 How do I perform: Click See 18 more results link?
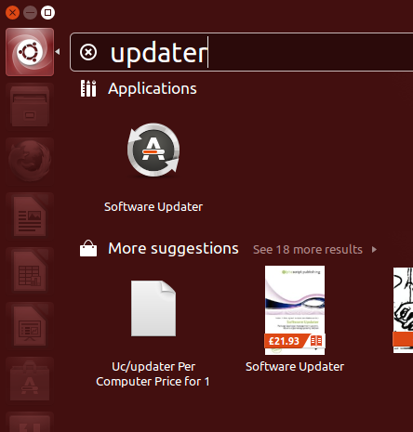308,250
